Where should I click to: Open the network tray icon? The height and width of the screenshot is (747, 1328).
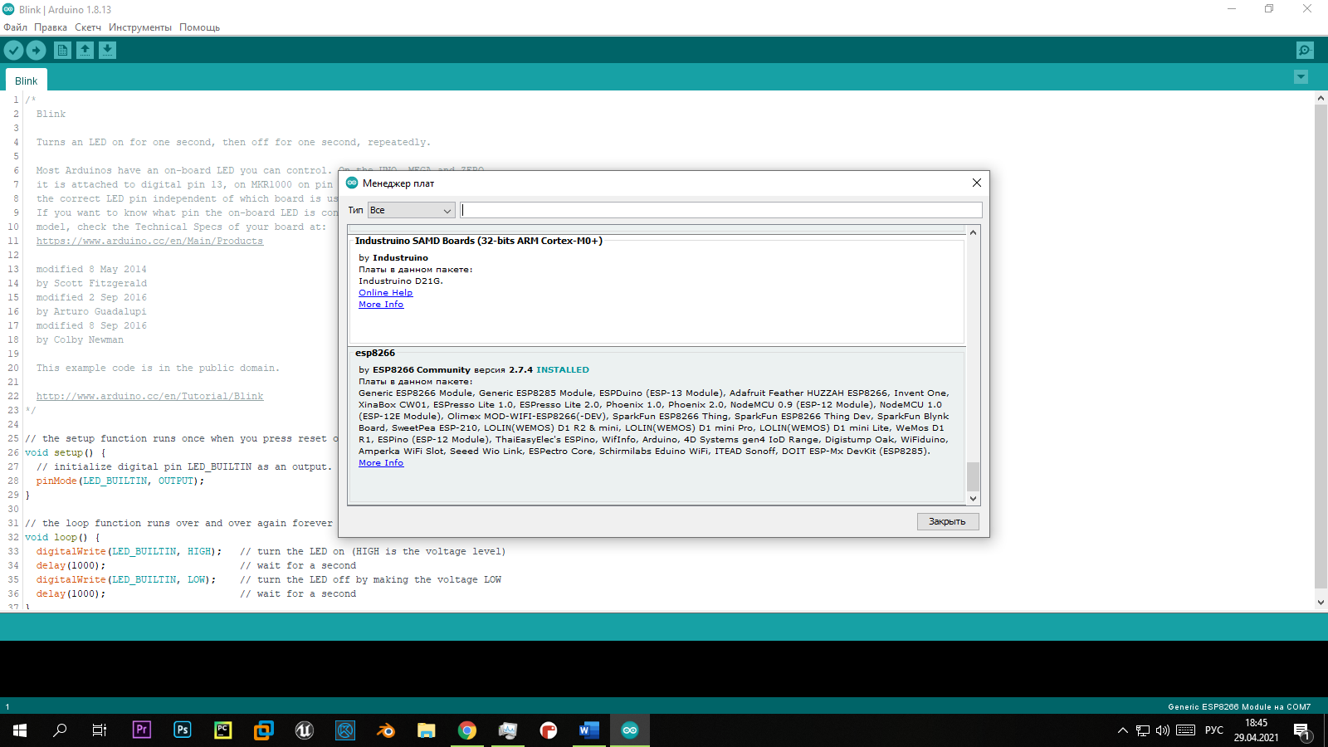1143,730
